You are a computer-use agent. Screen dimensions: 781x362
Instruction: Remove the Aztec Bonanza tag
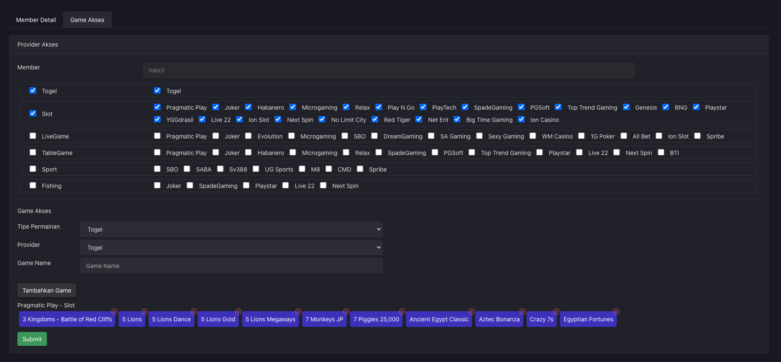pos(523,312)
